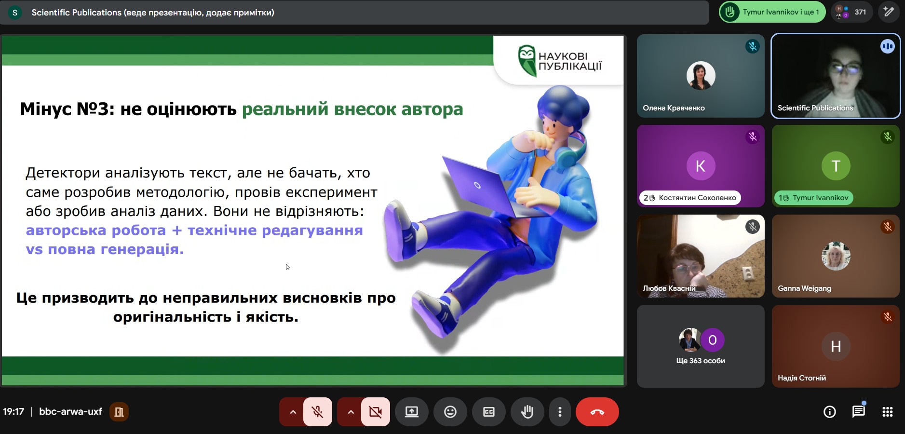Toggle the microphone mute button
The height and width of the screenshot is (434, 905).
[317, 412]
